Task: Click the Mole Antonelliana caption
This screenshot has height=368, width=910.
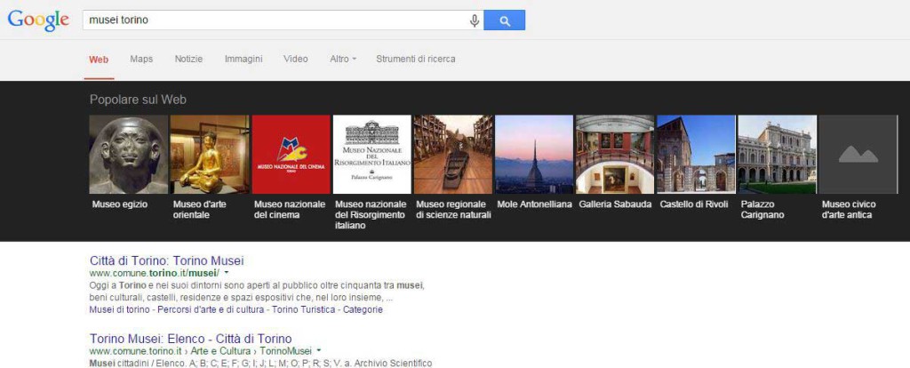Action: click(534, 204)
